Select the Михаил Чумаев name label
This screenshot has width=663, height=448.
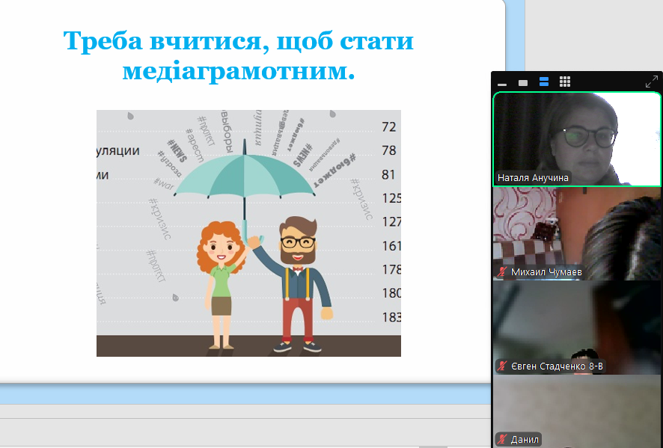point(546,272)
